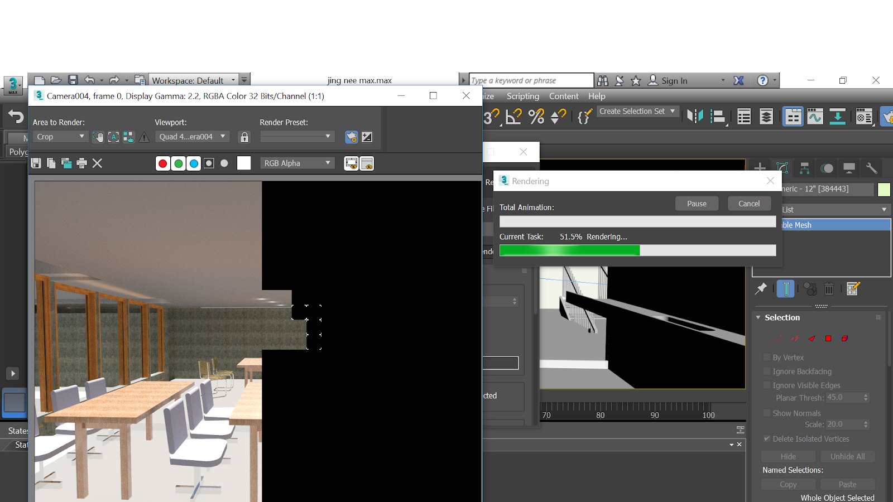Image resolution: width=893 pixels, height=502 pixels.
Task: Open Viewport Quad 4 dropdown
Action: click(192, 137)
